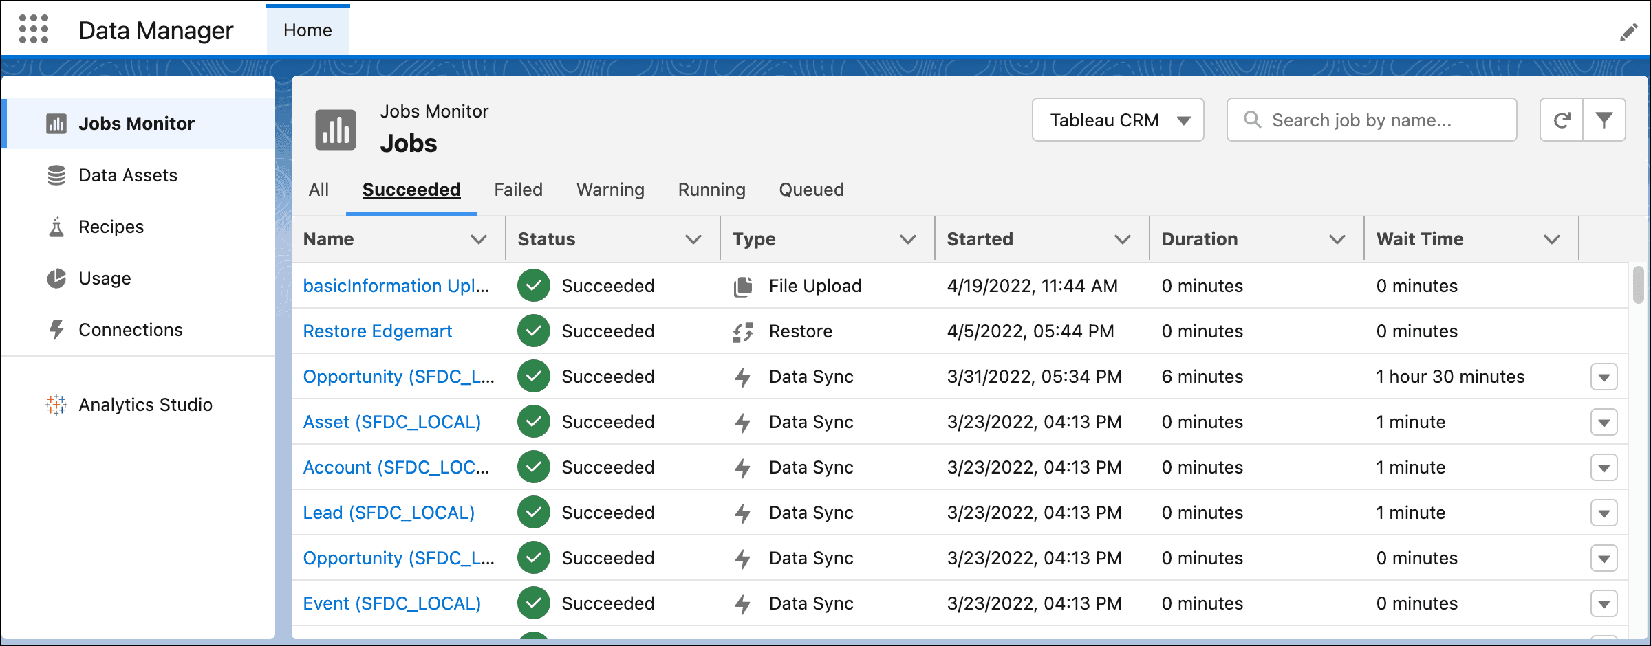1651x646 pixels.
Task: Click the Search job by name field
Action: click(1372, 120)
